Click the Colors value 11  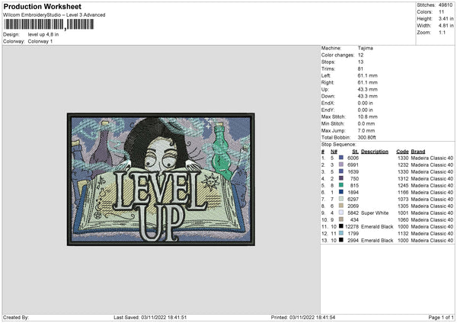(441, 12)
